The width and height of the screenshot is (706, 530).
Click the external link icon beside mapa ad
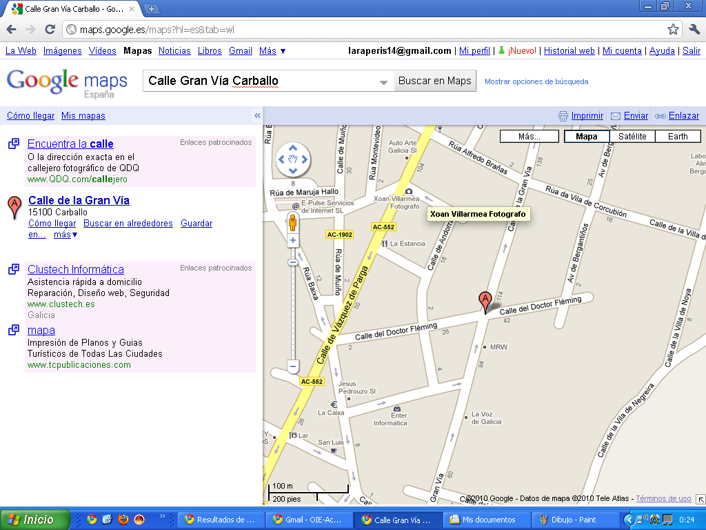(14, 330)
